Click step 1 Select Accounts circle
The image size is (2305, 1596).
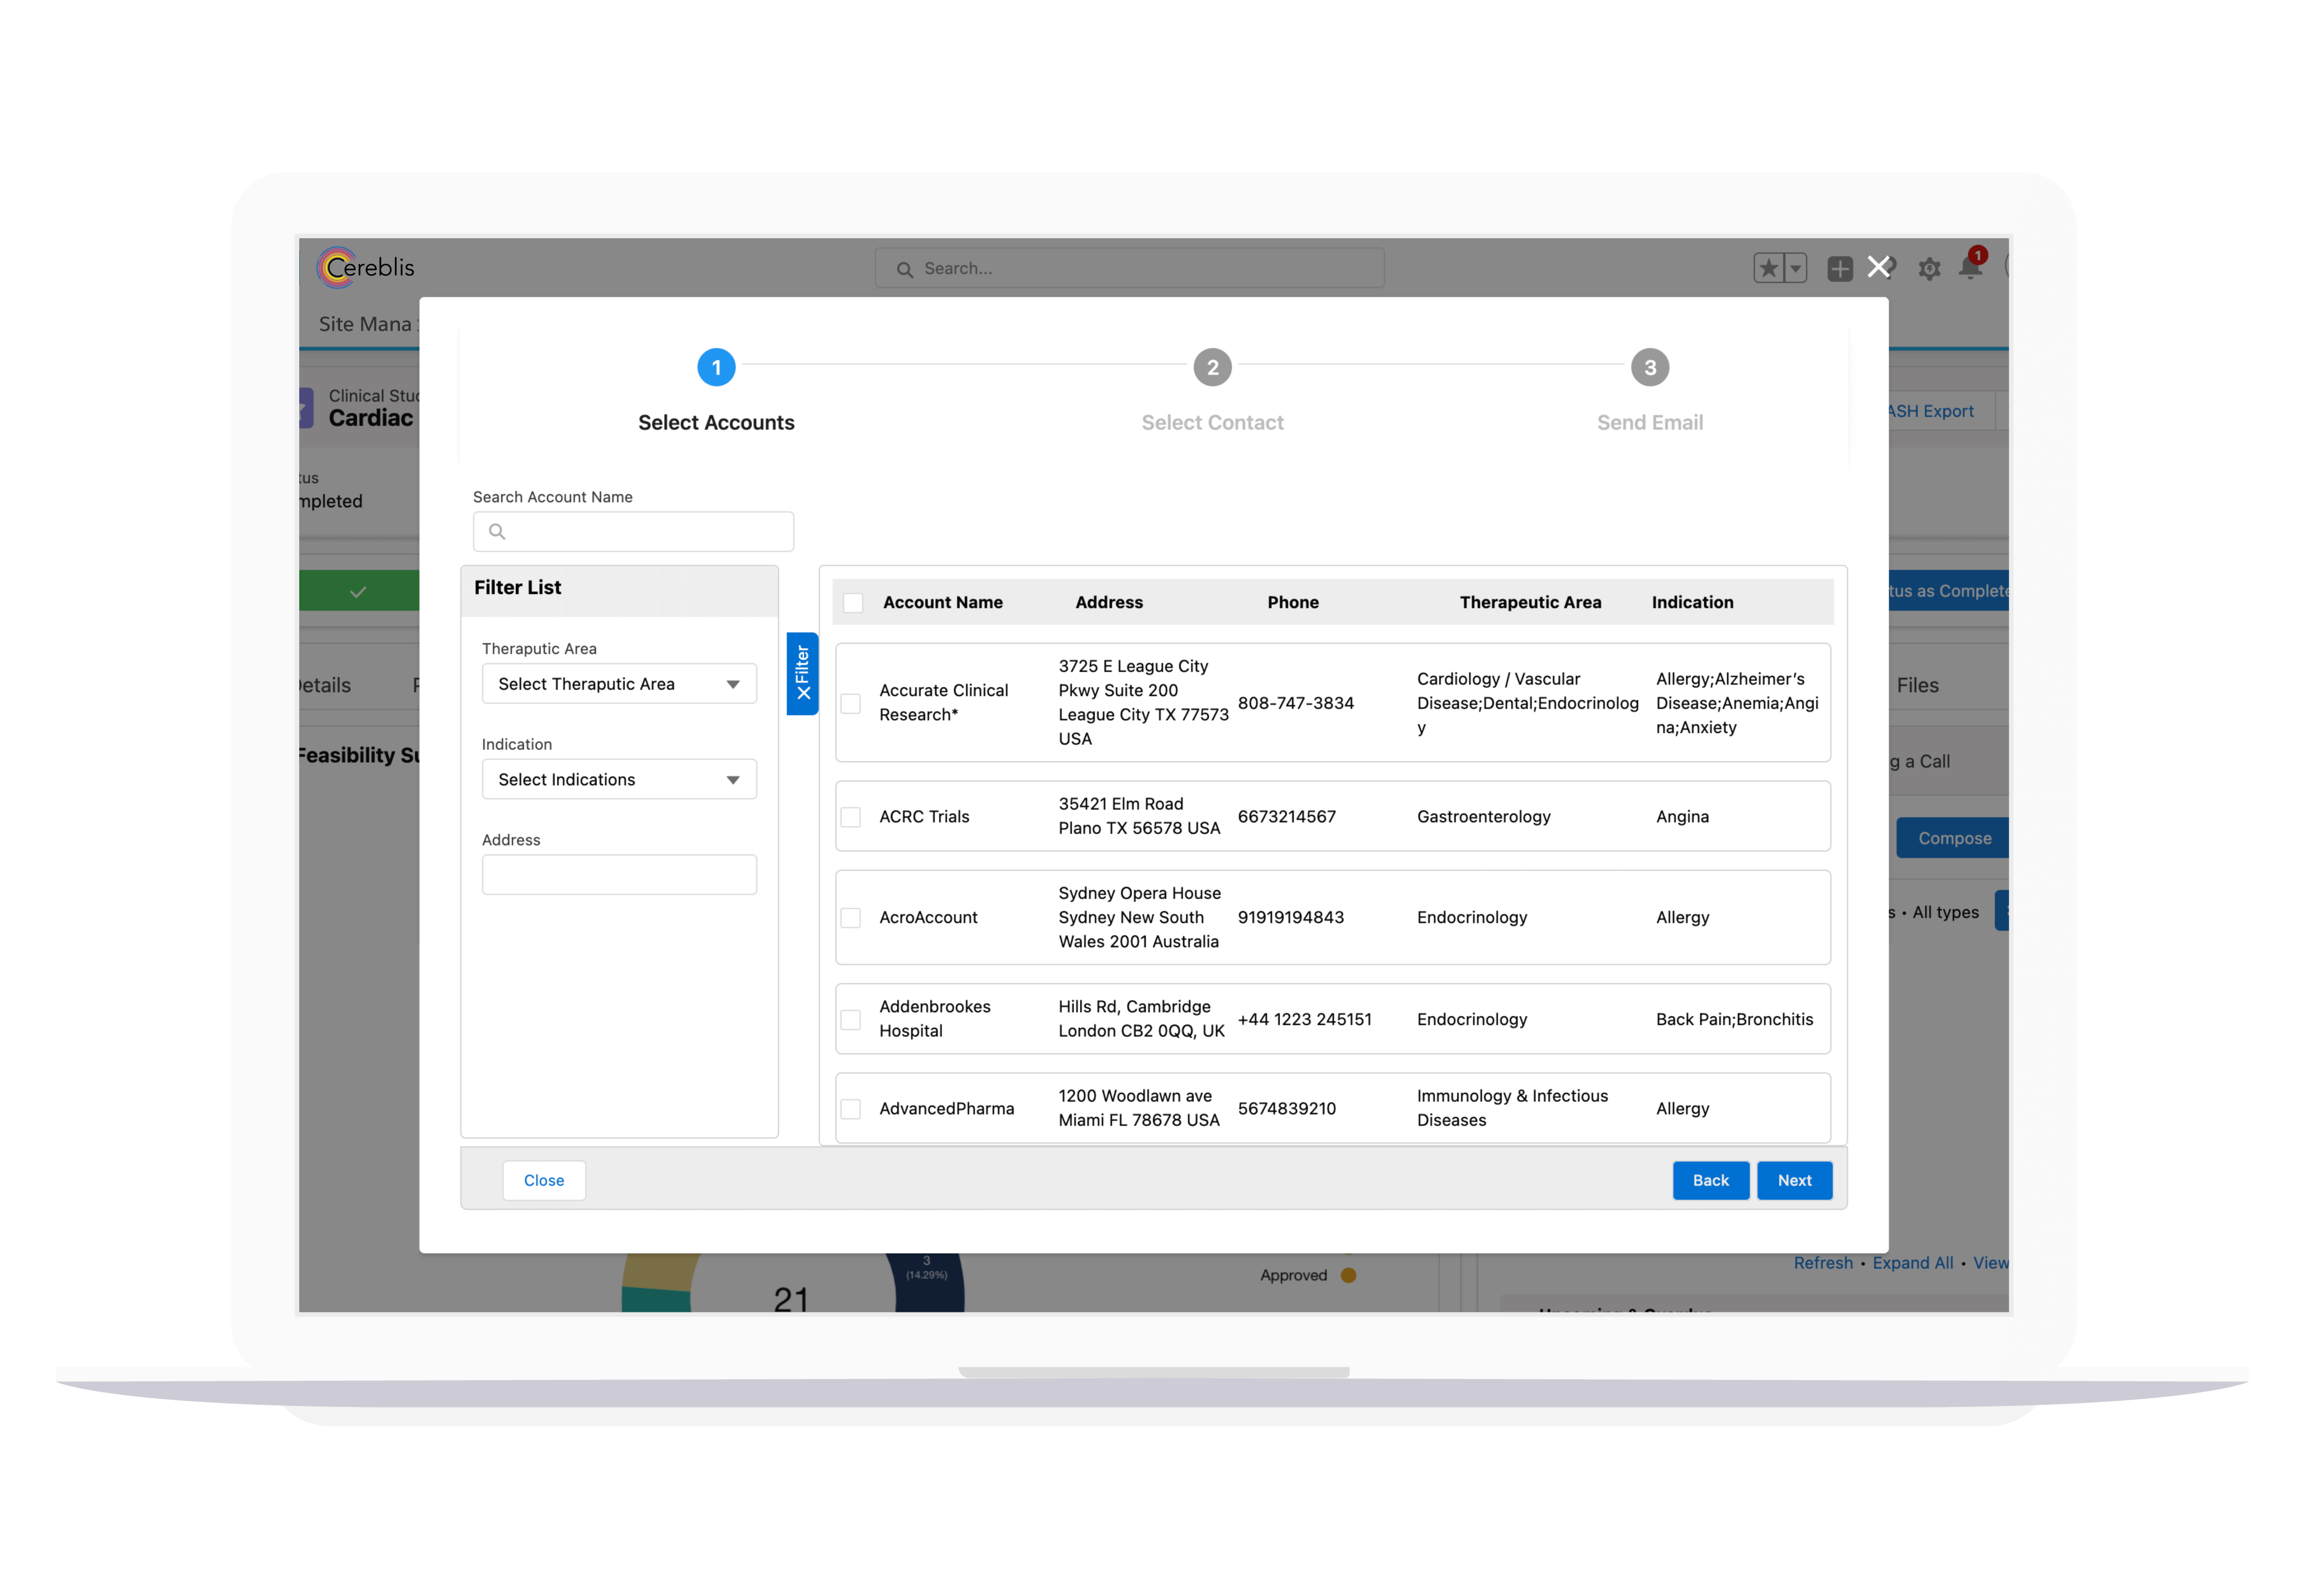click(716, 367)
